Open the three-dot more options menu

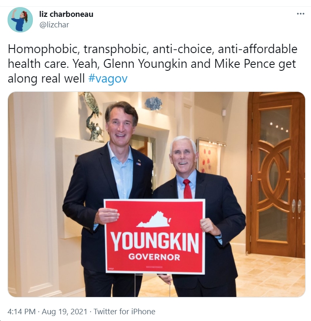coord(300,14)
